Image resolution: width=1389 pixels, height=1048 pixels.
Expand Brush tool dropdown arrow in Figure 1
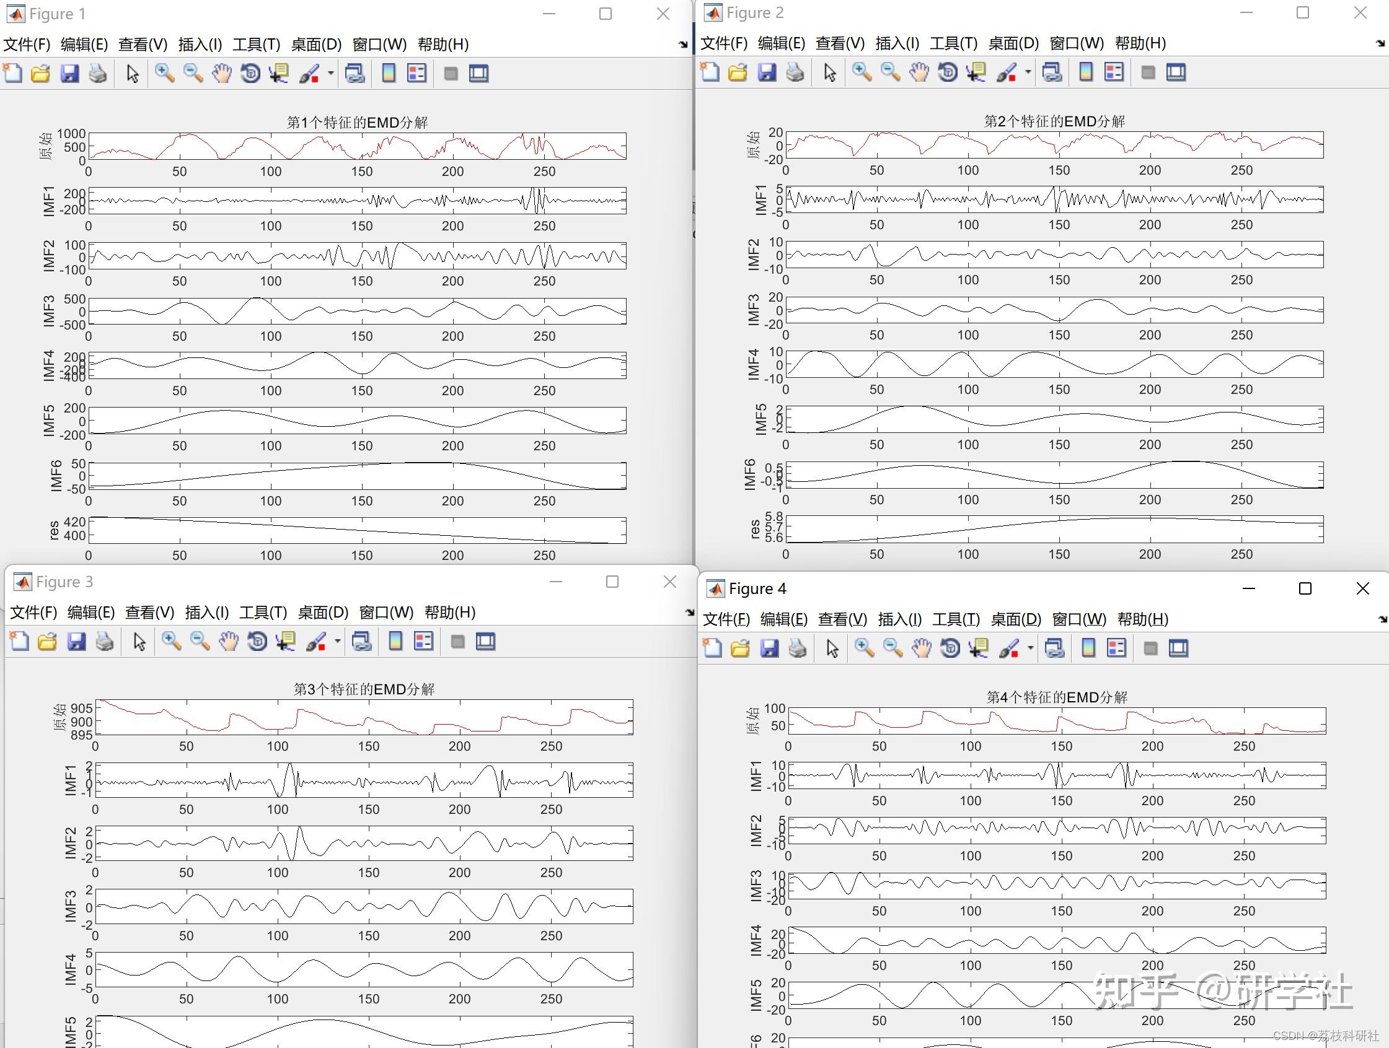click(x=331, y=74)
